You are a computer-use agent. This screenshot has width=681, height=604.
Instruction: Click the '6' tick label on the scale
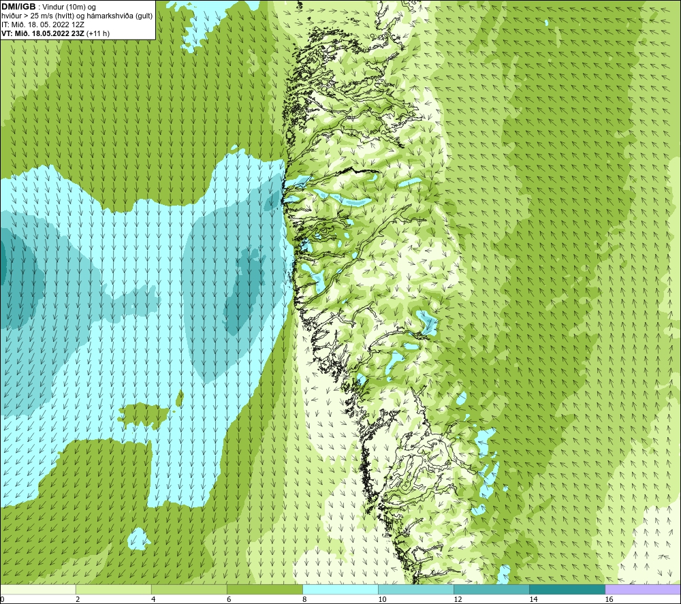229,600
